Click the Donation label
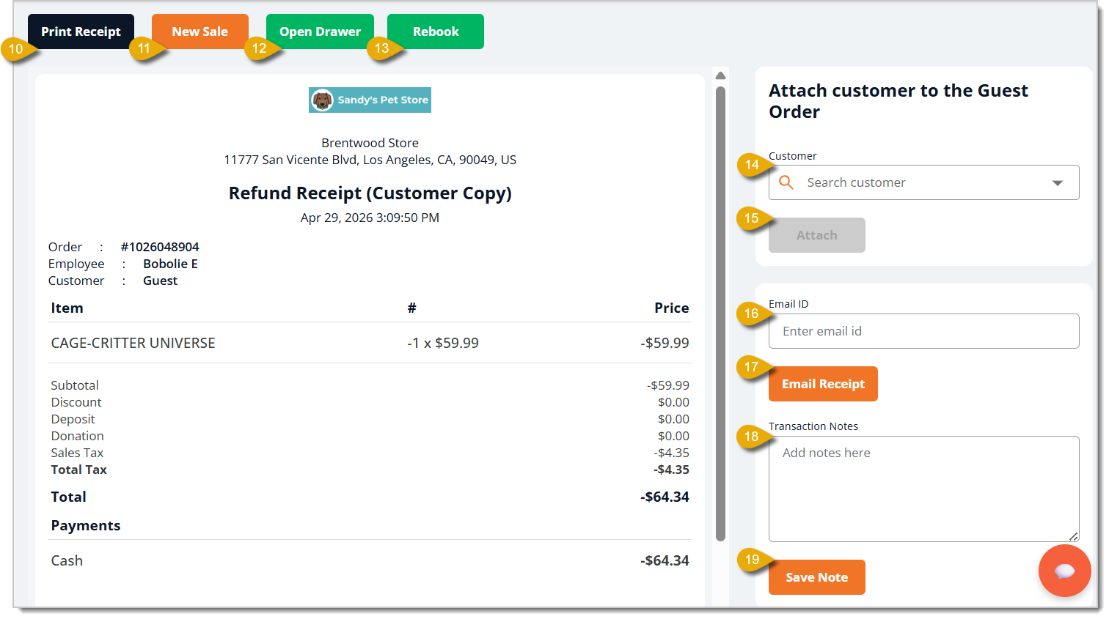This screenshot has height=619, width=1109. pos(77,436)
